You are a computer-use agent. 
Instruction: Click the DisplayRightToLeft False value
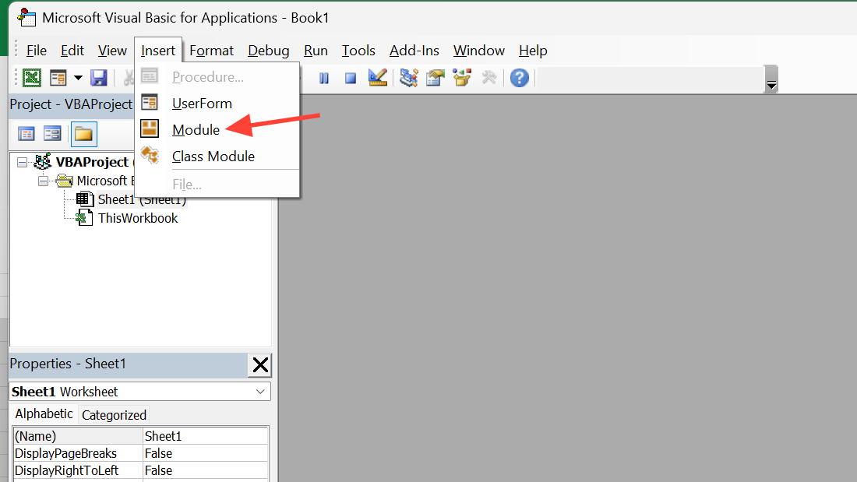point(206,470)
